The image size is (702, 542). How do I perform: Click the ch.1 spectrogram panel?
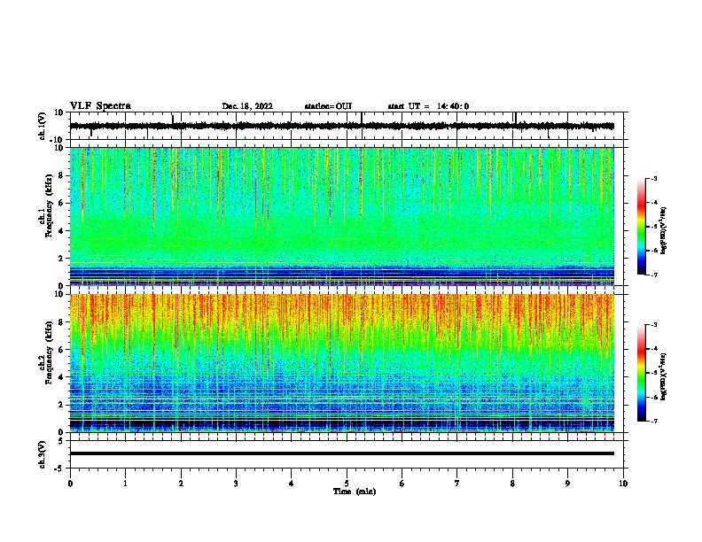pyautogui.click(x=342, y=216)
